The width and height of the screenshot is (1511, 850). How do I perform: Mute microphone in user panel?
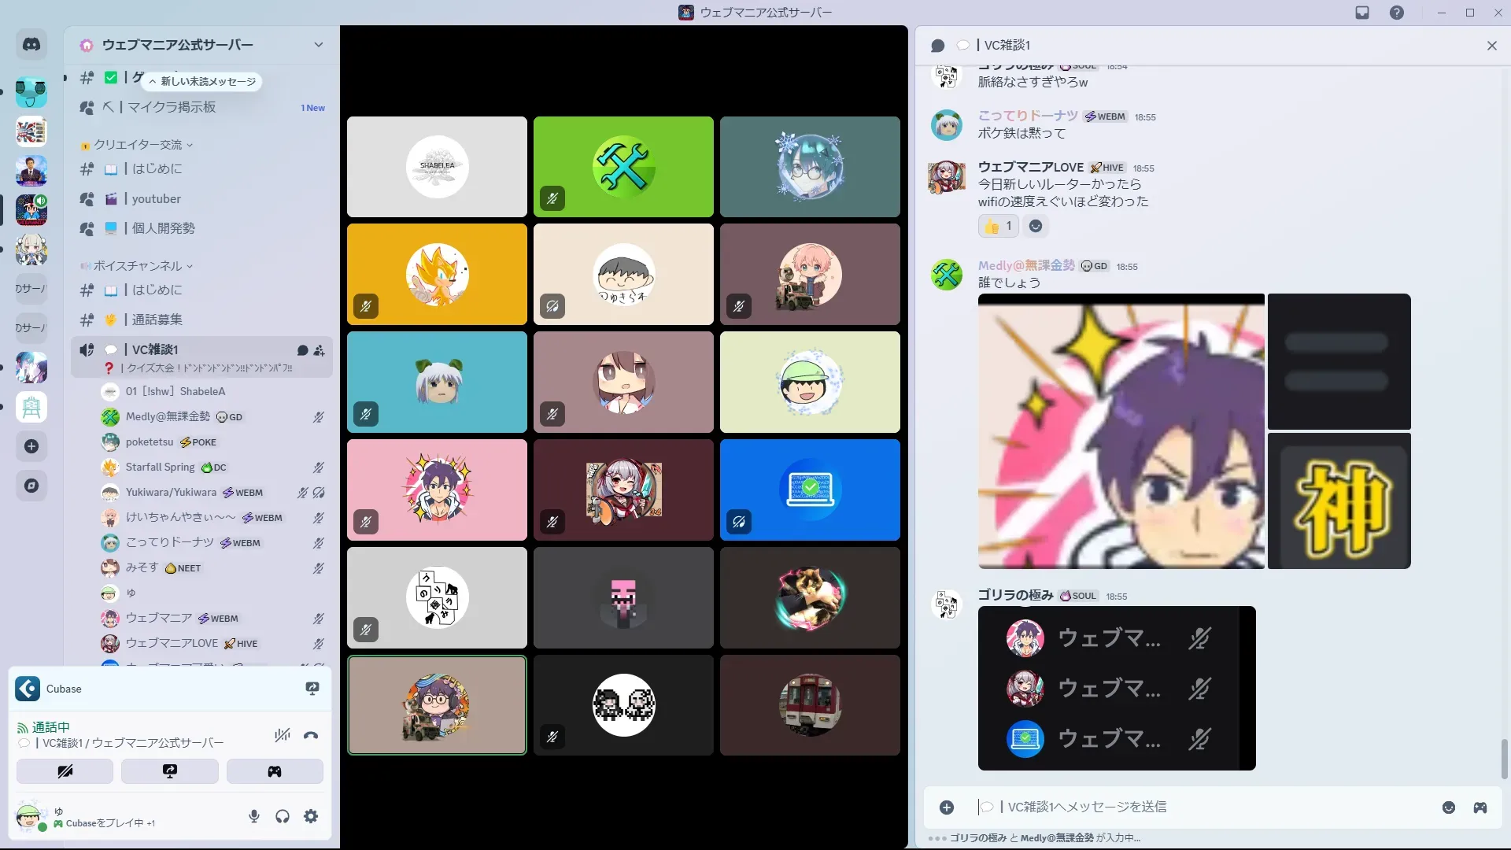point(254,816)
